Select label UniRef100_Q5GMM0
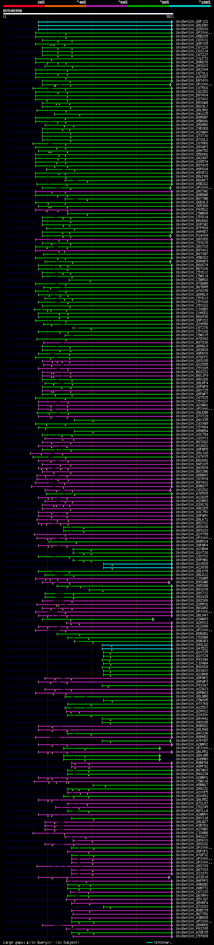 point(192,125)
